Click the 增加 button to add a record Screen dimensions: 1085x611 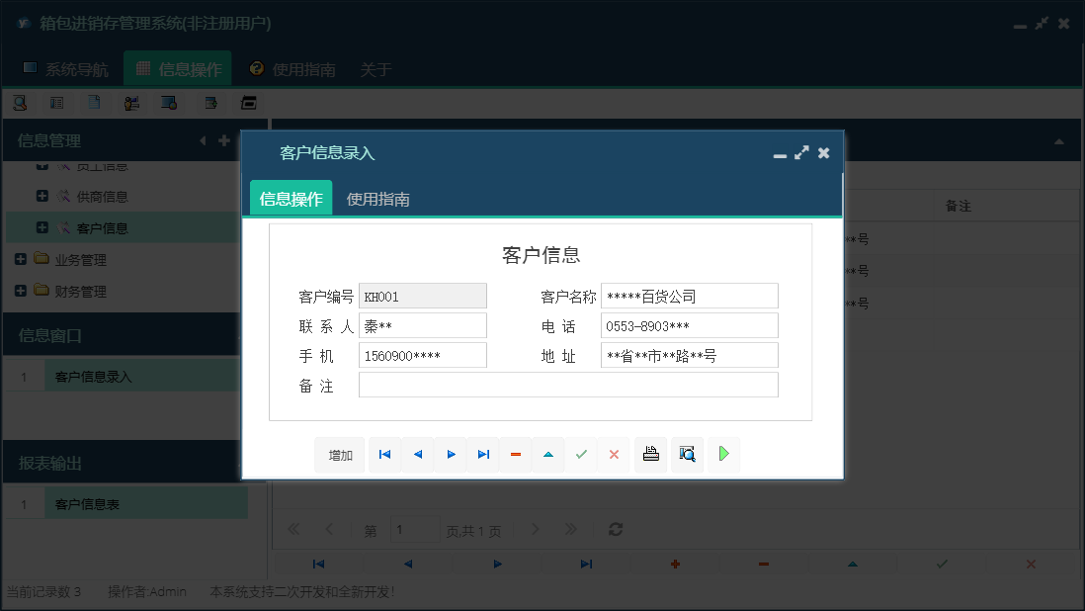click(x=339, y=454)
